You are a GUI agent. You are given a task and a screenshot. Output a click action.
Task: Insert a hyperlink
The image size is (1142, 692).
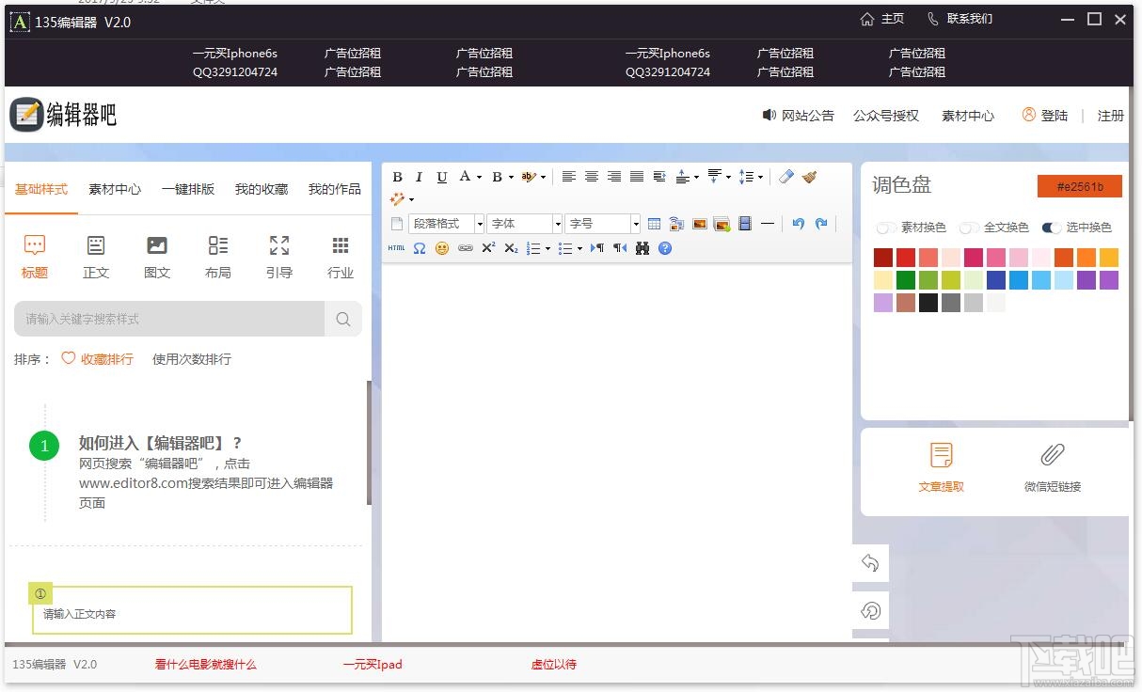click(466, 248)
